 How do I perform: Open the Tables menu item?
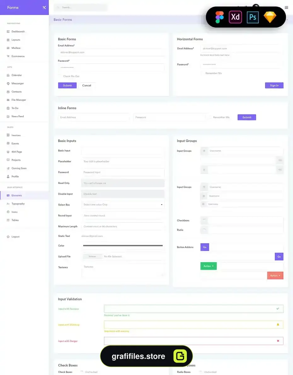(x=15, y=220)
